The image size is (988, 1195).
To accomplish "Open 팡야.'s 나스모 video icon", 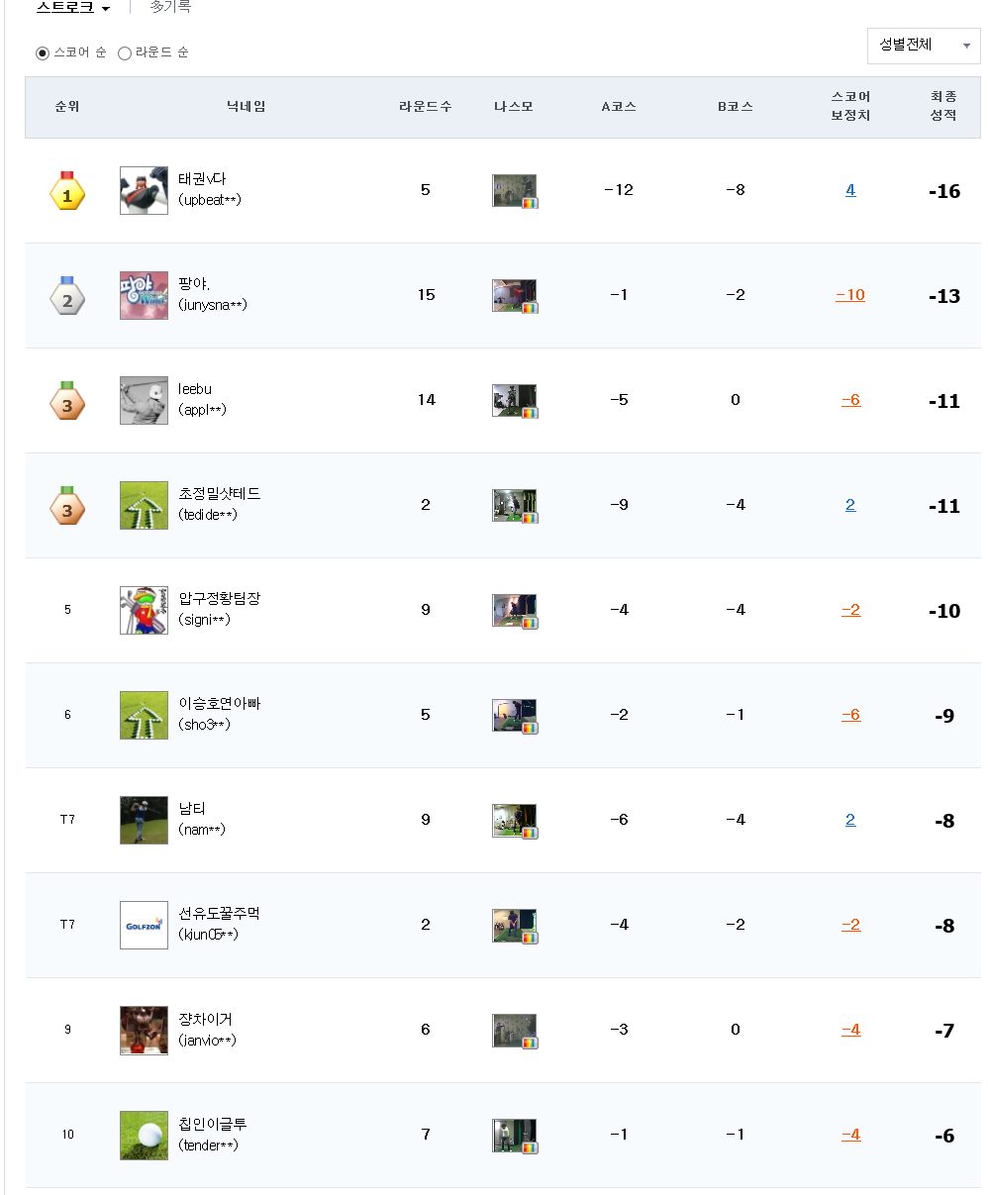I will pos(514,296).
